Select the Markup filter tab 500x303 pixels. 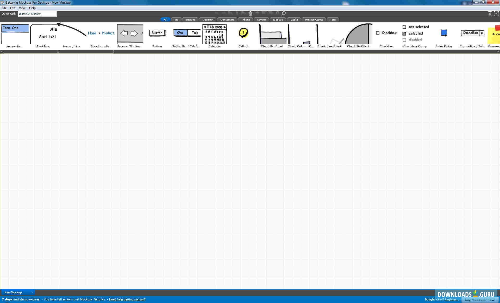pos(278,19)
